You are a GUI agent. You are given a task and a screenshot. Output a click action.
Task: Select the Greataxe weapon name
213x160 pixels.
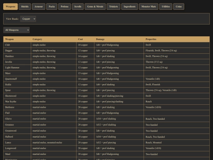[9, 125]
